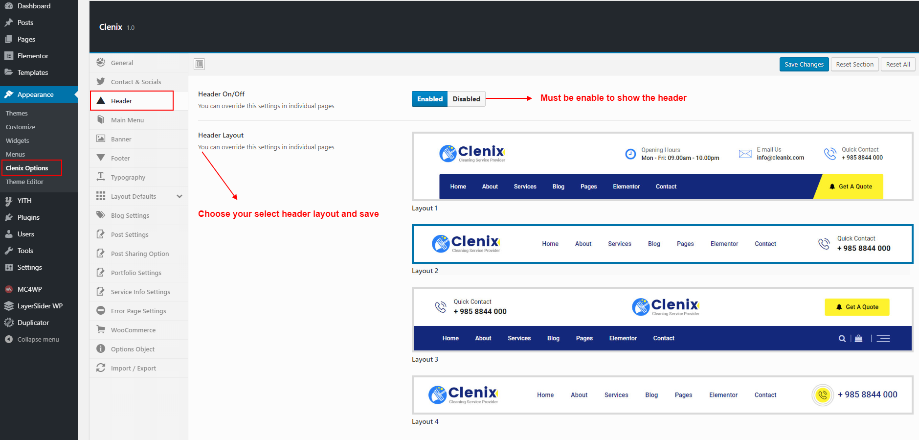919x440 pixels.
Task: Click the YITH icon in sidebar
Action: (9, 201)
